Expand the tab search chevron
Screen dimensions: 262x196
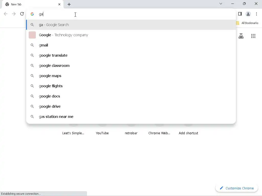pyautogui.click(x=221, y=4)
